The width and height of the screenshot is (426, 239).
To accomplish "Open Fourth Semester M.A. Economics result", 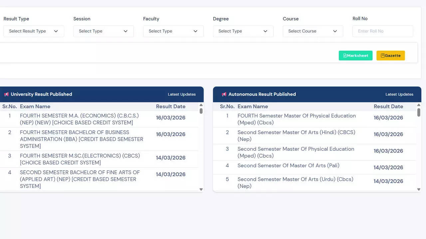I will 79,119.
